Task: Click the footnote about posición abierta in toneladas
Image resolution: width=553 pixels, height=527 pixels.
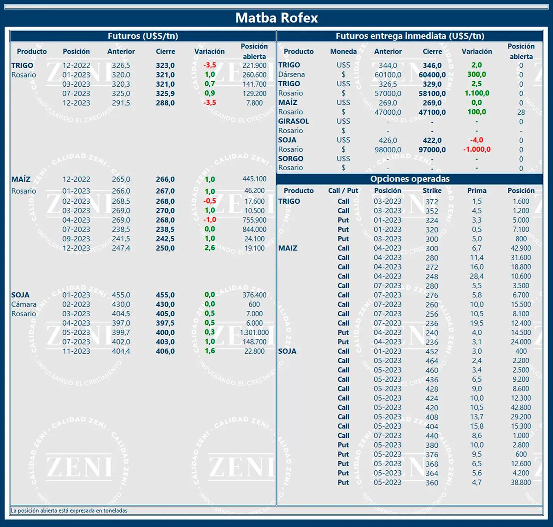Action: pos(69,511)
